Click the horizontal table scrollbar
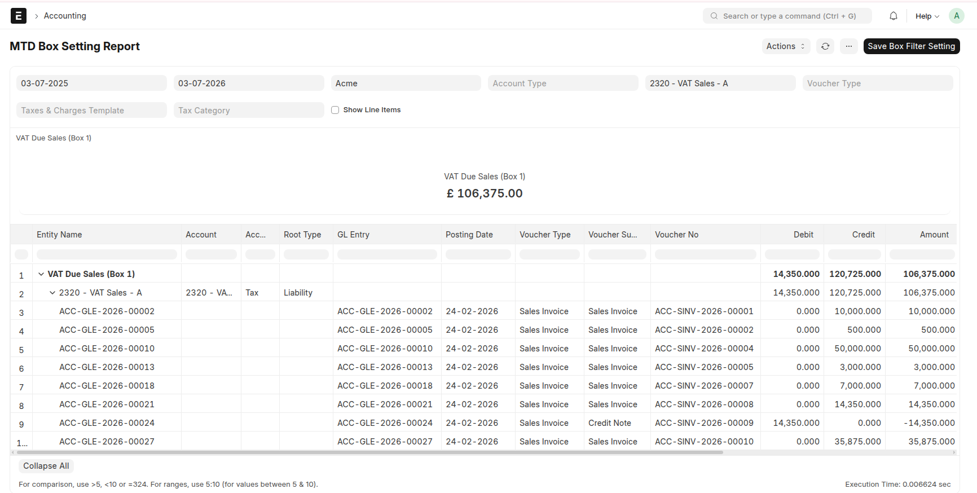This screenshot has width=977, height=493. tap(369, 452)
